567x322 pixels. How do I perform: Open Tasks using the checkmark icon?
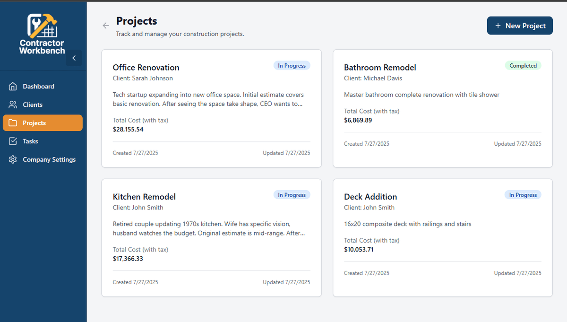point(13,141)
